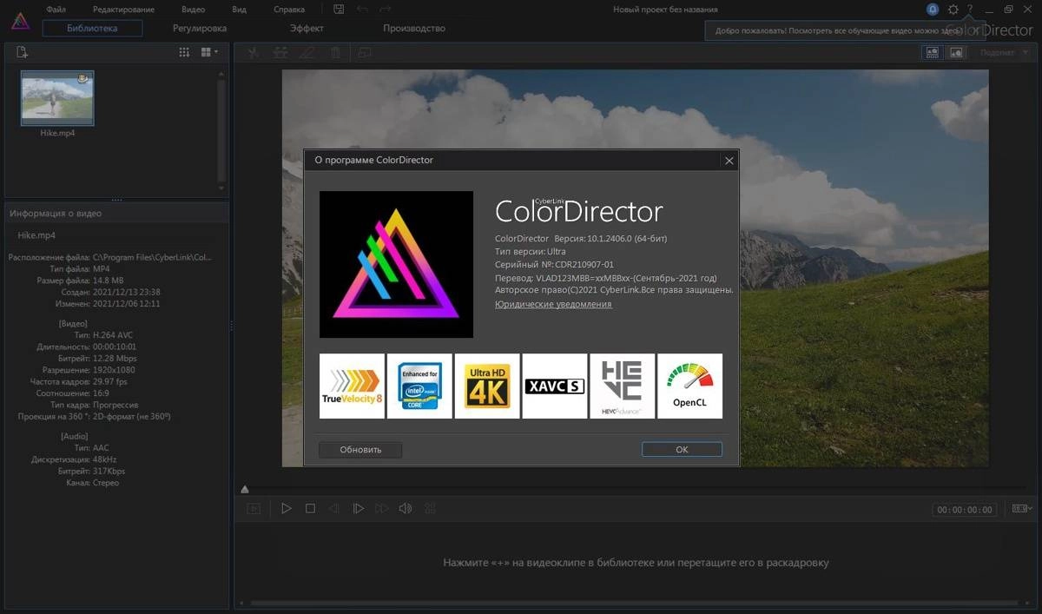
Task: Click the Информация о видео panel header
Action: 116,213
